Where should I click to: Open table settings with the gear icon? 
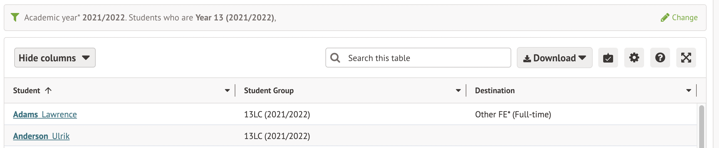point(634,58)
